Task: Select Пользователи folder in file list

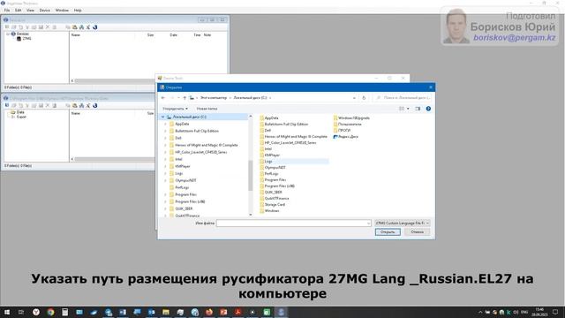Action: point(347,124)
